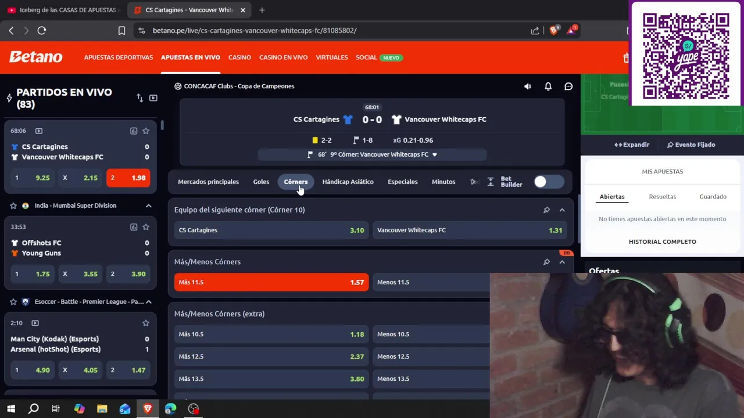Click the Evento Fijado button
This screenshot has width=744, height=418.
point(691,145)
